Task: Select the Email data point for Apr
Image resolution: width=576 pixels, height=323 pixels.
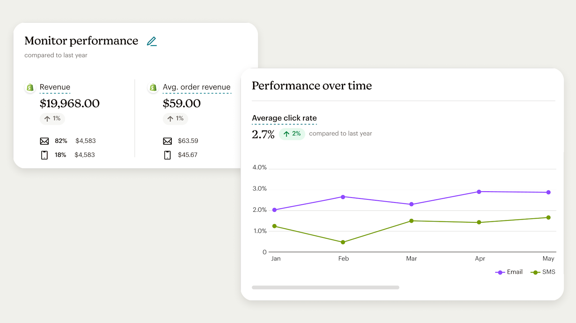Action: point(479,192)
